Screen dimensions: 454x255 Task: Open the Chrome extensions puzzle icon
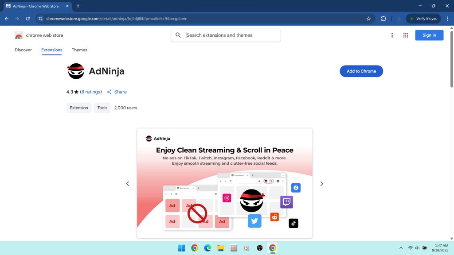[384, 19]
